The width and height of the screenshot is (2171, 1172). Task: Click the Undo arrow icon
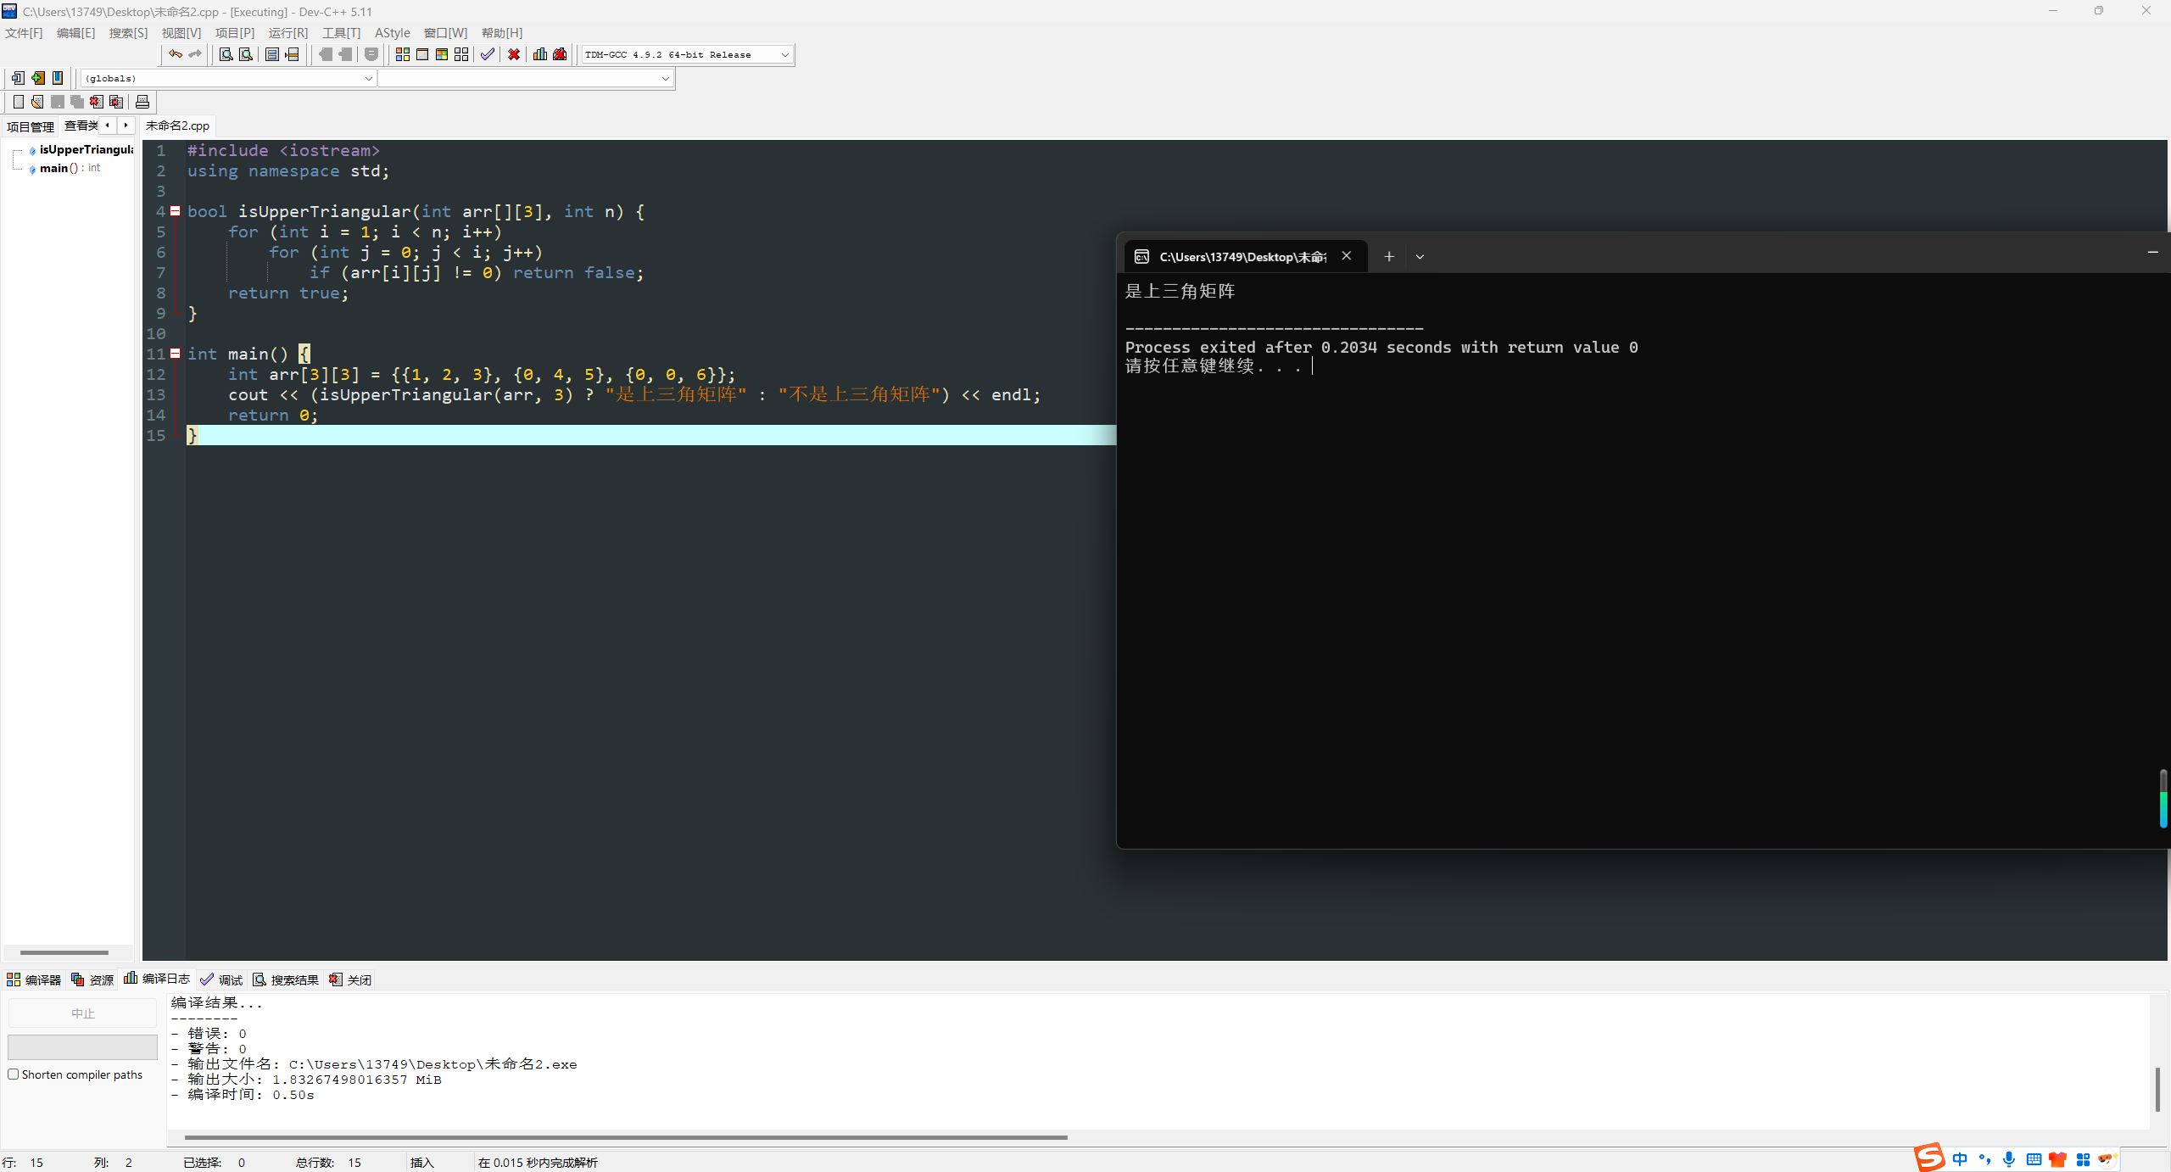click(x=175, y=54)
